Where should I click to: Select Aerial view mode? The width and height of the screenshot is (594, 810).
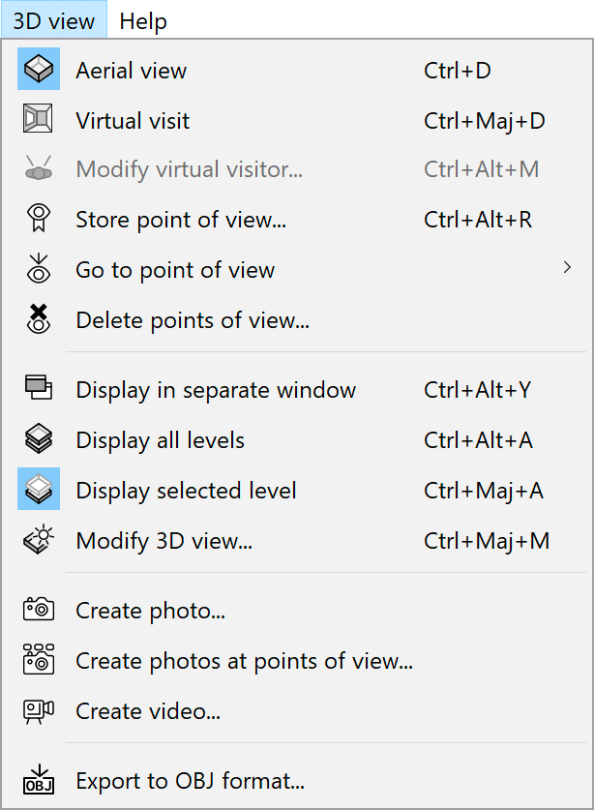pos(132,71)
